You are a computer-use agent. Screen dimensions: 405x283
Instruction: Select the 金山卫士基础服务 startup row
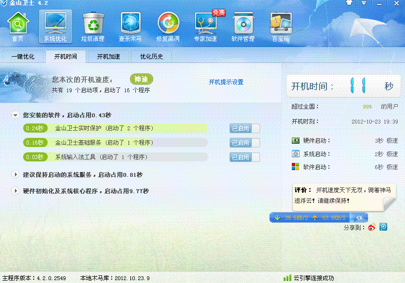point(116,143)
